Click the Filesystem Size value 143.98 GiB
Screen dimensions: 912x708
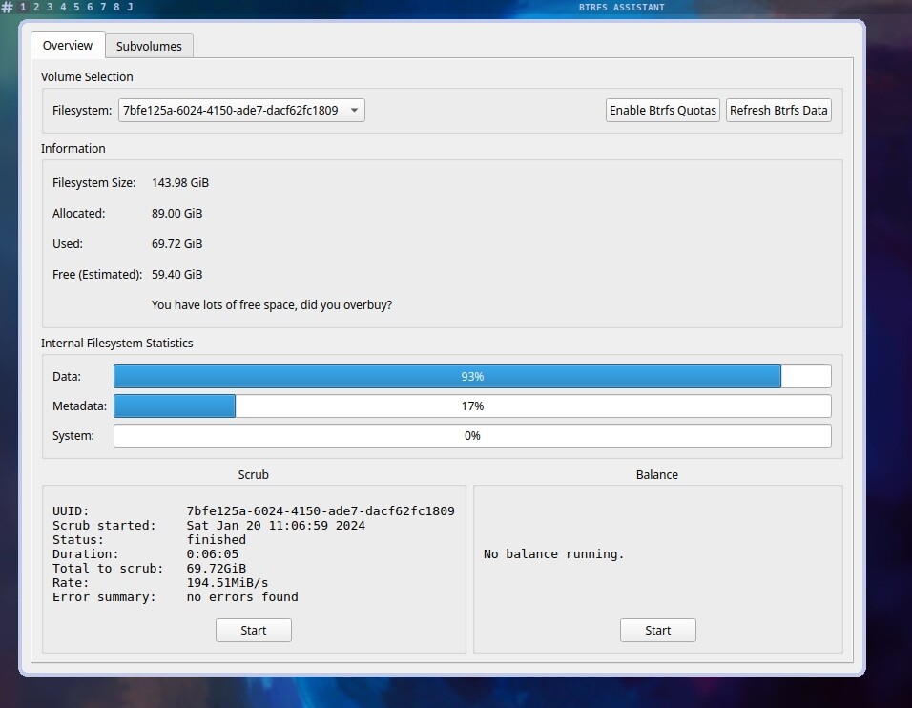(180, 182)
